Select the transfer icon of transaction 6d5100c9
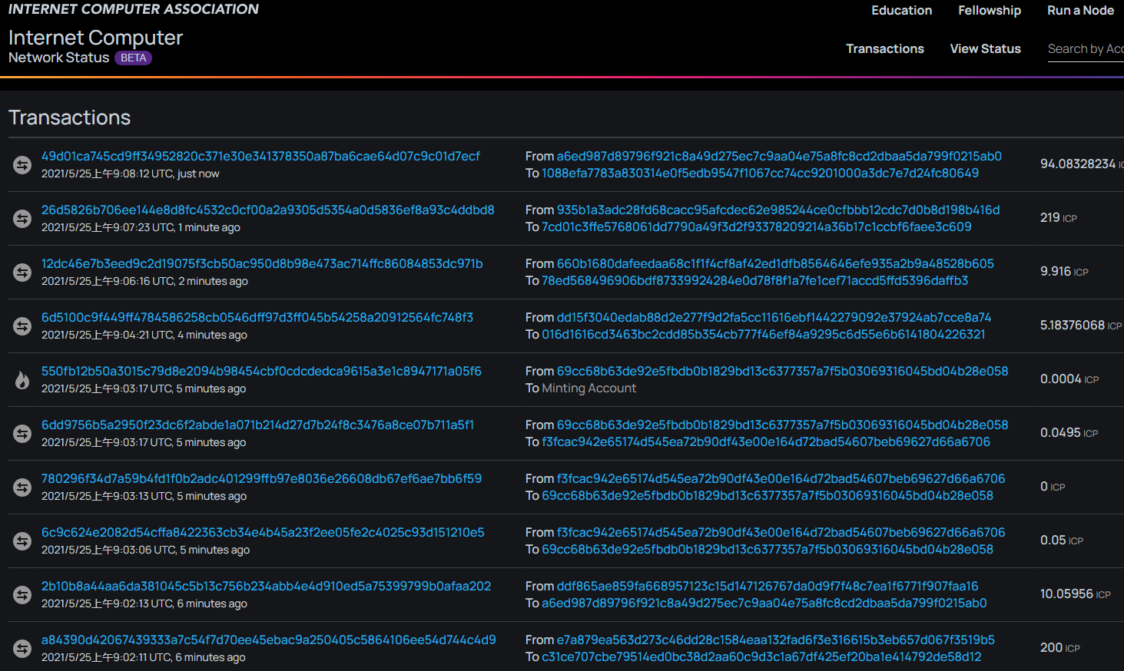This screenshot has width=1124, height=671. click(22, 326)
